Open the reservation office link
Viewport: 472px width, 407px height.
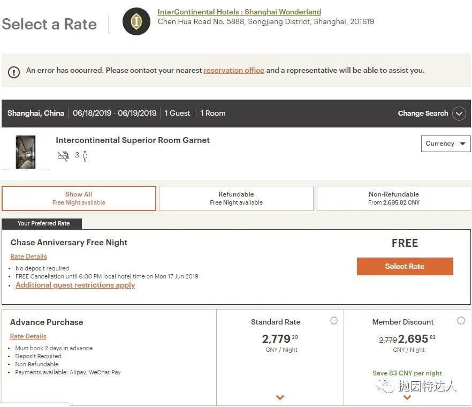pyautogui.click(x=234, y=70)
